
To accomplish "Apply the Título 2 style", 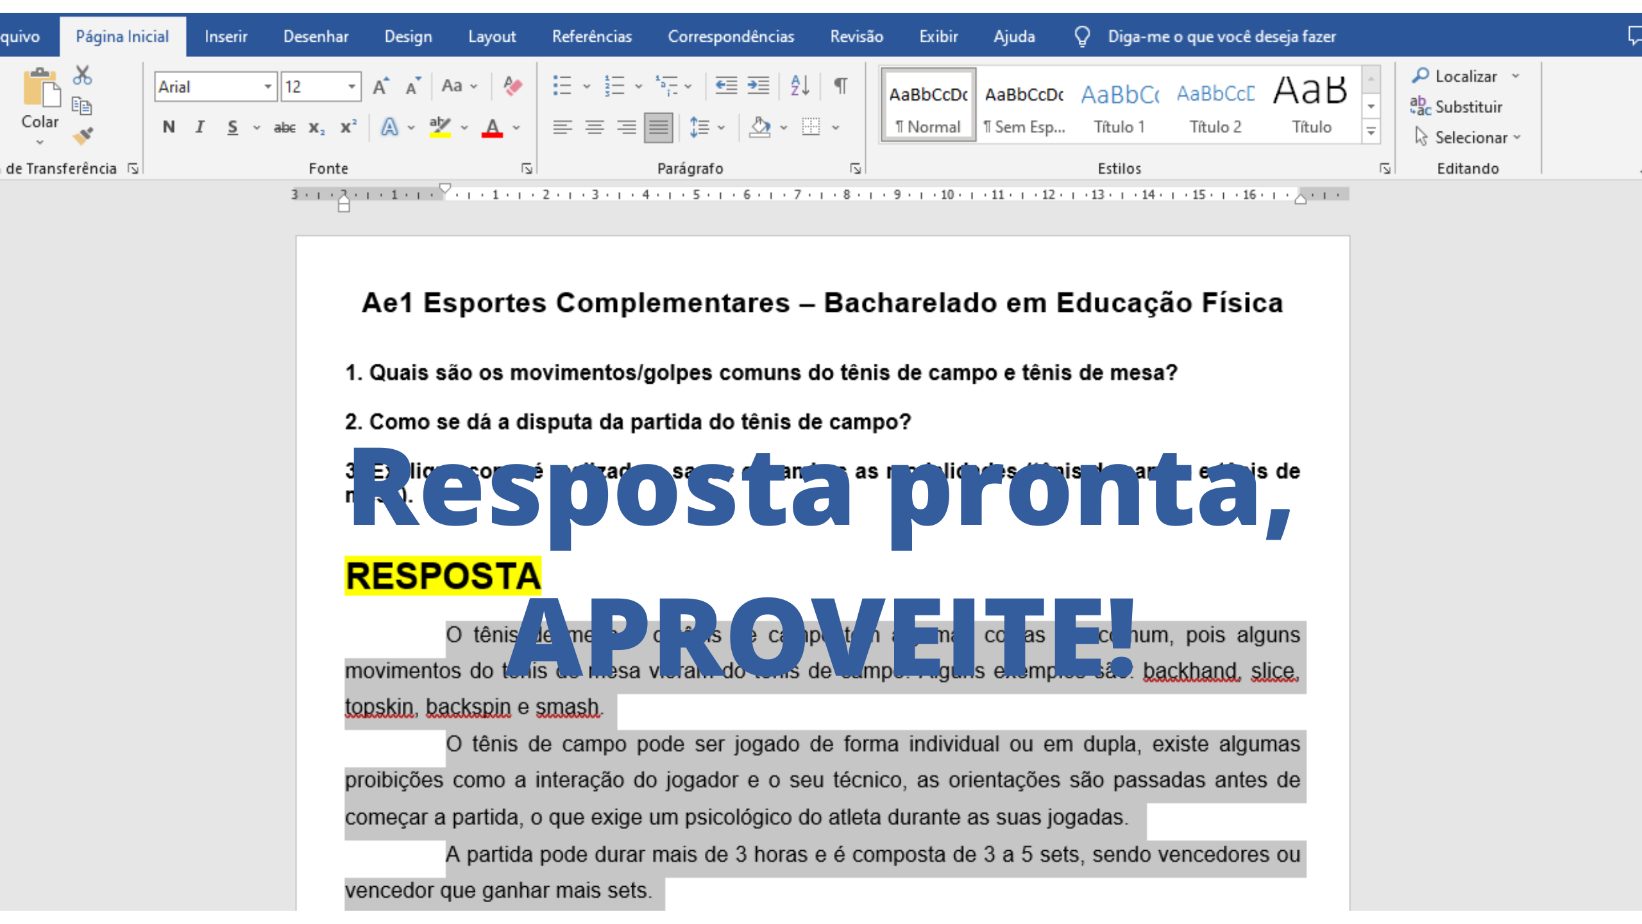I will [x=1215, y=105].
